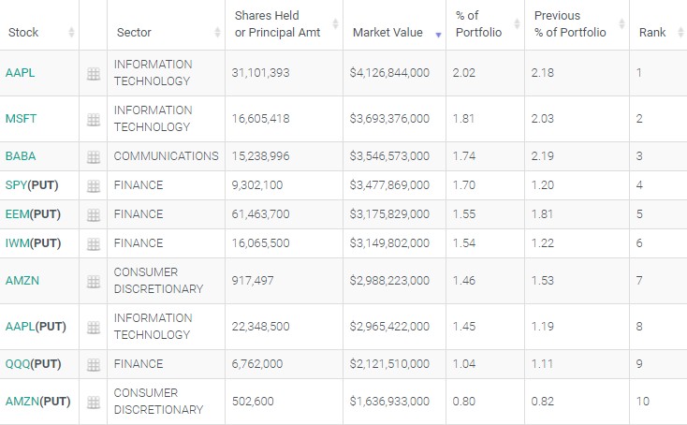Click the grid icon in EEM(PUT) row
Image resolution: width=687 pixels, height=425 pixels.
point(94,215)
